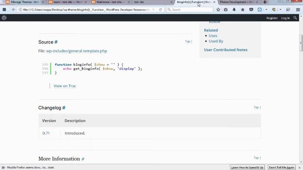Open version 0.71 link in changelog
This screenshot has height=170, width=303.
click(46, 133)
